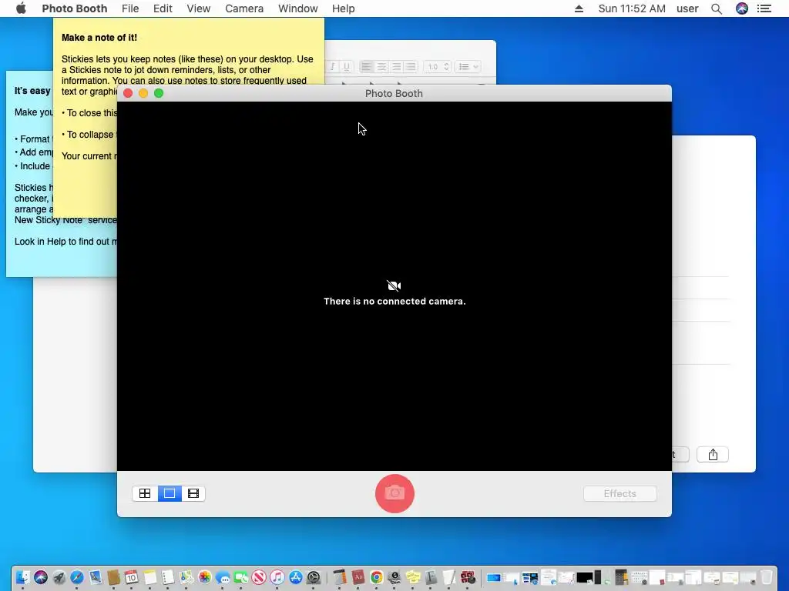Viewport: 789px width, 591px height.
Task: Open Google Chrome from the Dock
Action: pyautogui.click(x=376, y=577)
